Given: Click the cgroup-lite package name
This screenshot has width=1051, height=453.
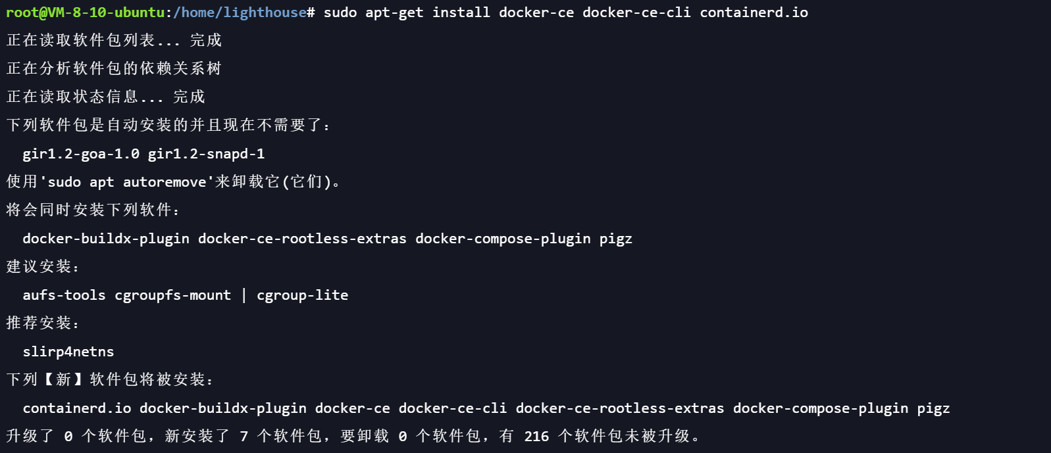Looking at the screenshot, I should click(x=302, y=295).
